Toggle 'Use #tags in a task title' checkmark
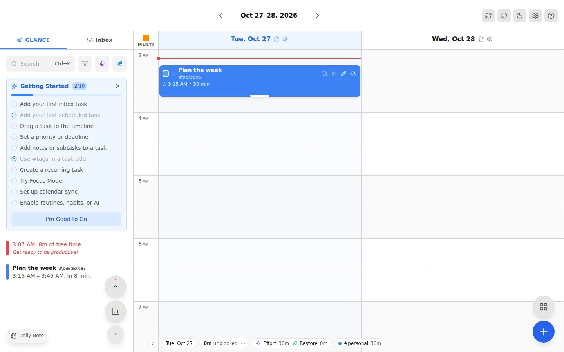 tap(14, 159)
